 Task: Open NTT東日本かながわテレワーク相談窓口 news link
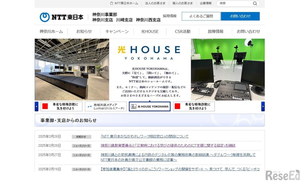pyautogui.click(x=145, y=137)
